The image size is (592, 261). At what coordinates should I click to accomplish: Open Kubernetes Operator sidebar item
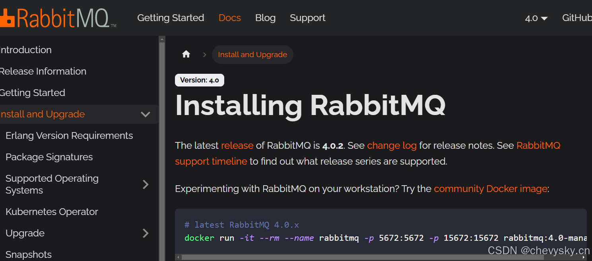(52, 212)
